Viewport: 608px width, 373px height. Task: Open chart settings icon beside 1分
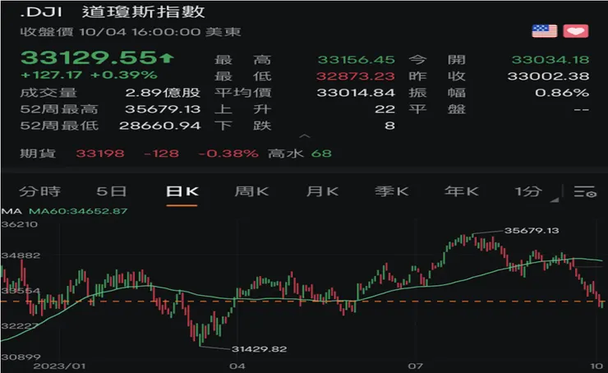point(585,191)
